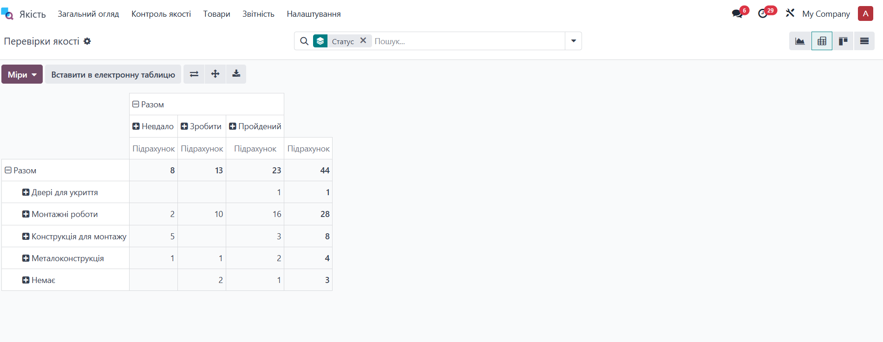Open the conversations messages icon
The height and width of the screenshot is (342, 883).
[737, 14]
